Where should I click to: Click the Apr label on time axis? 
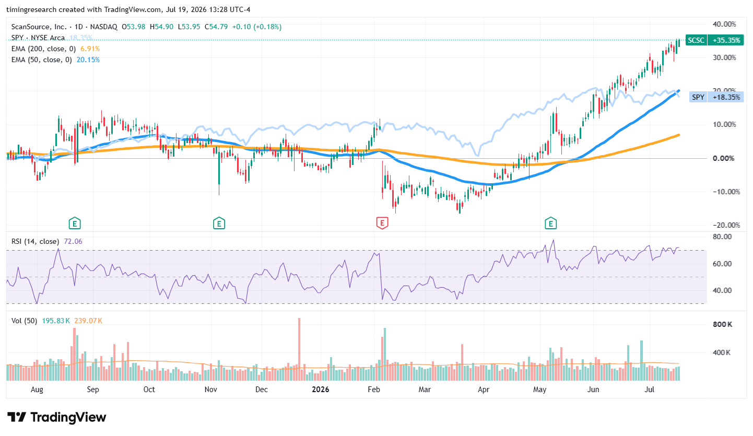484,390
